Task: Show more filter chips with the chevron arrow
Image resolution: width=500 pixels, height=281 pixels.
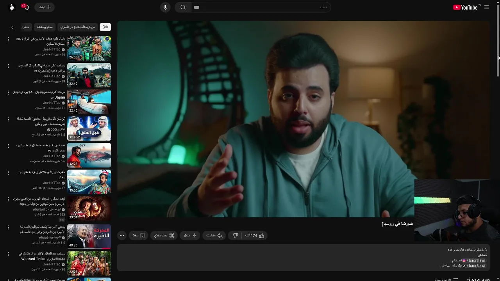Action: 12,27
